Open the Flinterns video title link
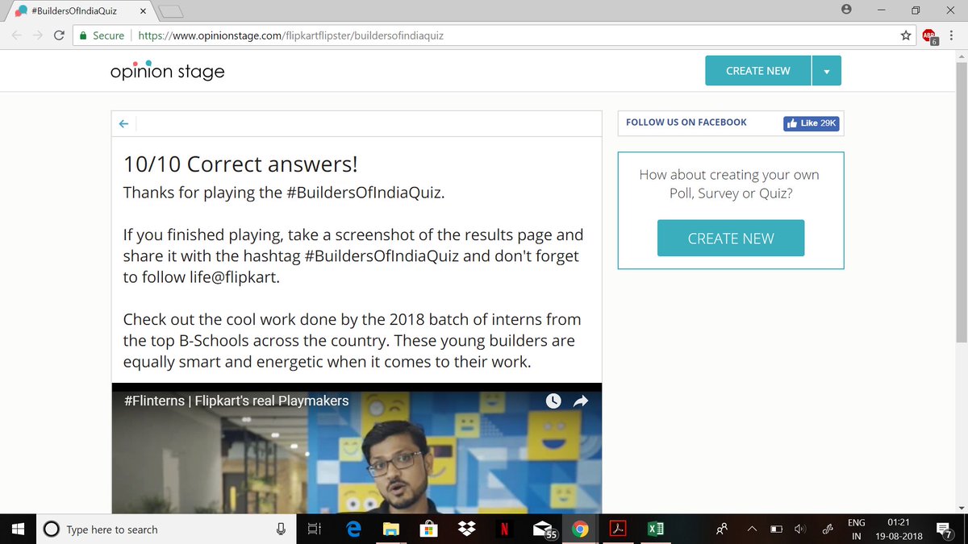 (236, 401)
